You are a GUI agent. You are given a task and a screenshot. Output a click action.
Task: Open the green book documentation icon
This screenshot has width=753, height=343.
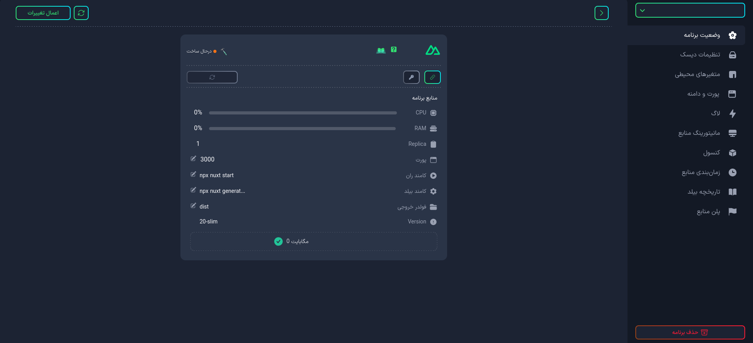pos(381,51)
